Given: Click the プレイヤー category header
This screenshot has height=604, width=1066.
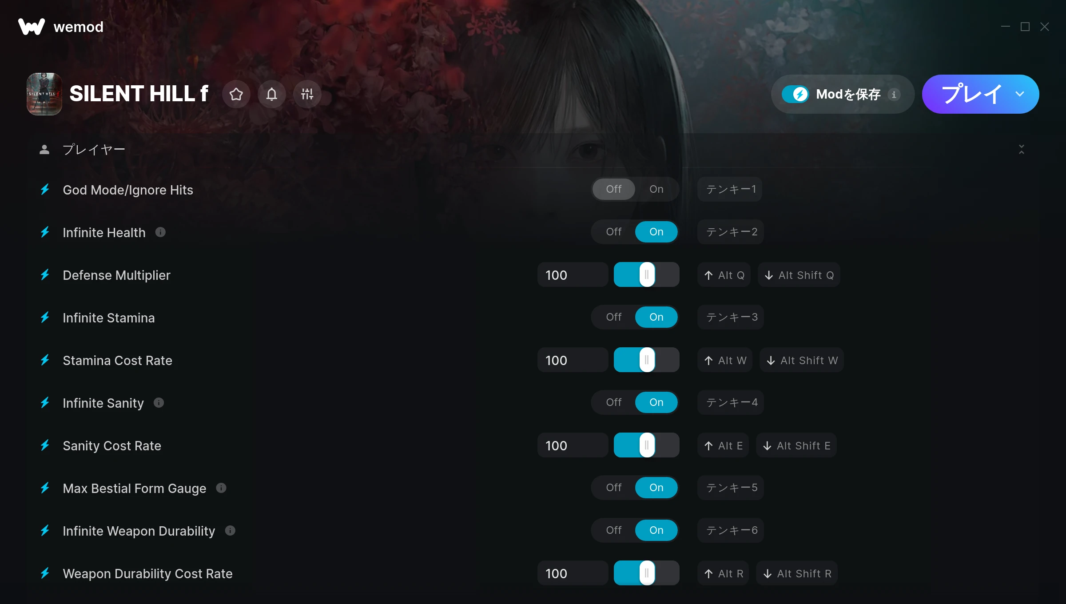Looking at the screenshot, I should pos(94,149).
